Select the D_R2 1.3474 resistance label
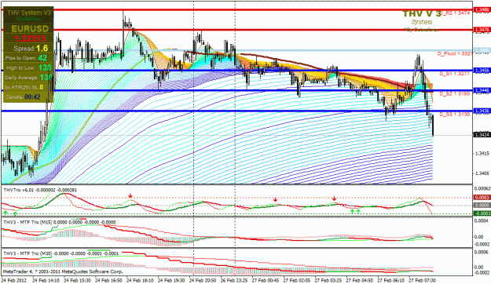Viewport: 491px width, 284px height. [456, 13]
